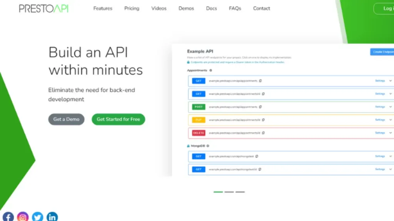Click the 'Appointments' group heading
The height and width of the screenshot is (221, 394).
[197, 71]
